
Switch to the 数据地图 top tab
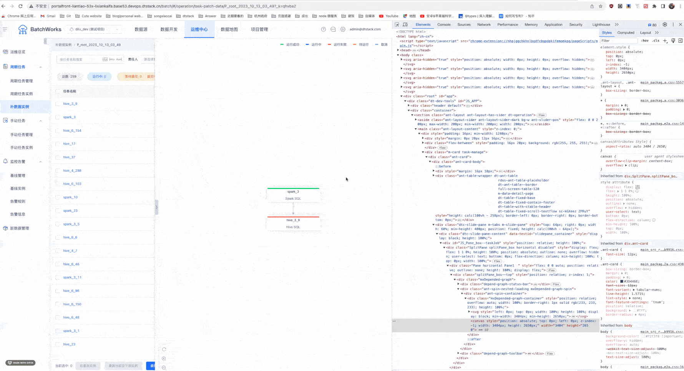229,29
